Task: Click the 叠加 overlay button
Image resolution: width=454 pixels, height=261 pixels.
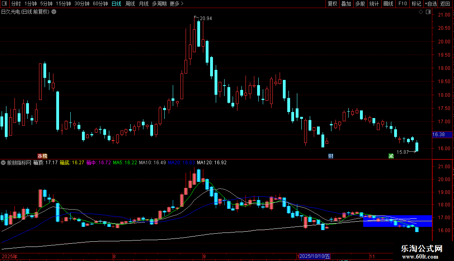Action: (x=346, y=4)
